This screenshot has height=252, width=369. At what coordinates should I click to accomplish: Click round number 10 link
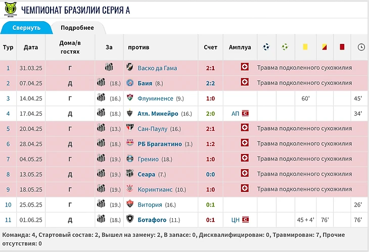point(8,205)
